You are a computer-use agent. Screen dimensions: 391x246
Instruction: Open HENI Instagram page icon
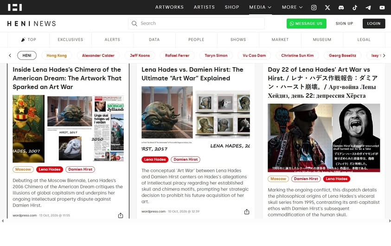[314, 7]
